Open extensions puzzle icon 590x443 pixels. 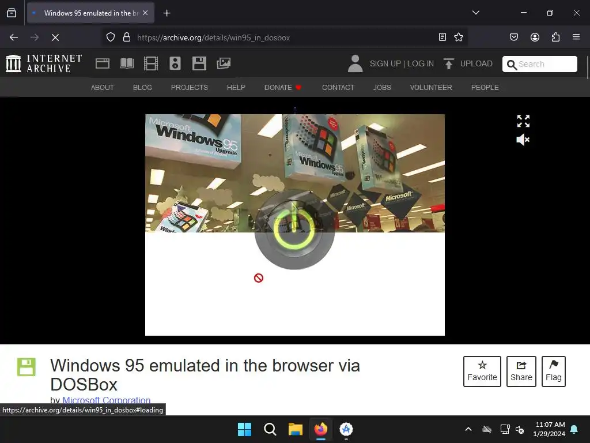[555, 37]
